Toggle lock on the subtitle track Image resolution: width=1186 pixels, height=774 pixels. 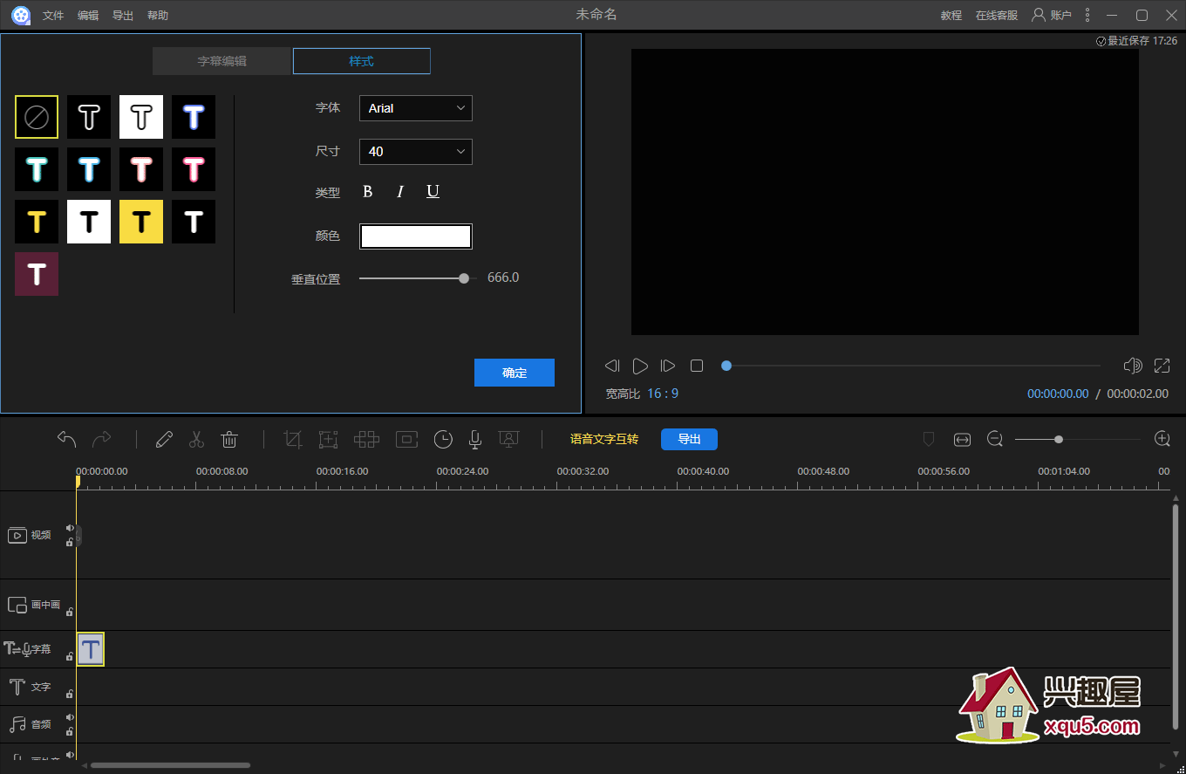70,656
